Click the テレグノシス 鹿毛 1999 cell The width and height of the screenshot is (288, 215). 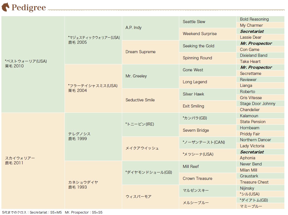[x=93, y=137]
